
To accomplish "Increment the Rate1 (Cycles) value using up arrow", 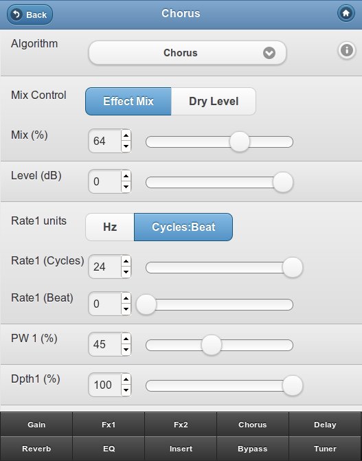I will 126,261.
